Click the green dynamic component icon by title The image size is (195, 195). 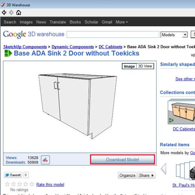[8, 53]
